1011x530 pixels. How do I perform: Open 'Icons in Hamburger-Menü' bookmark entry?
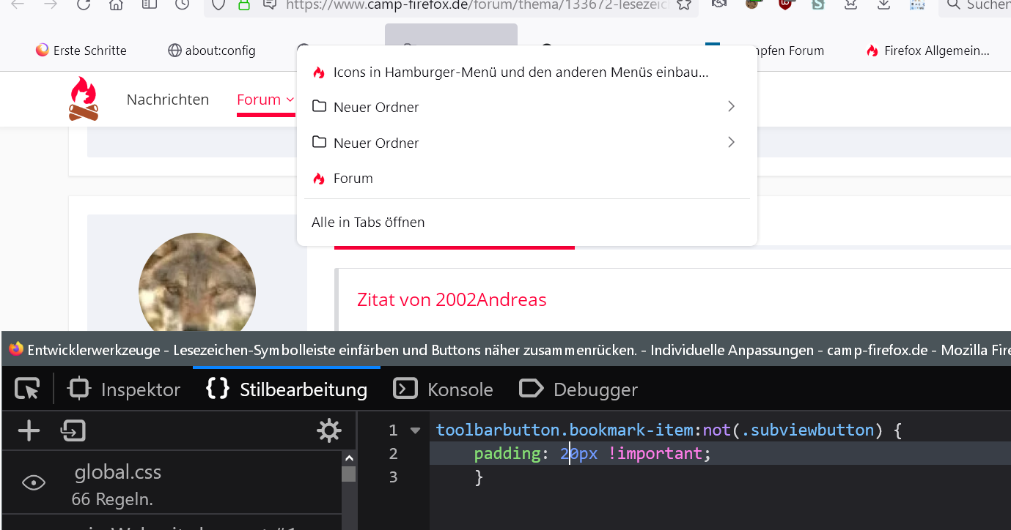tap(527, 72)
